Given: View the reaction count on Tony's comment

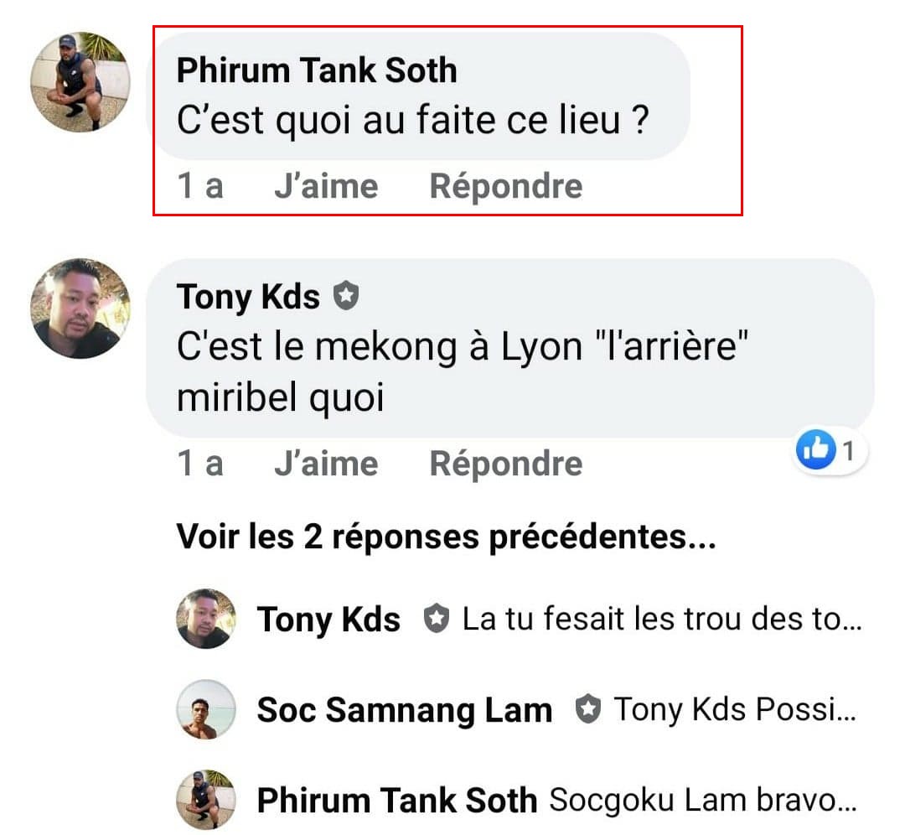Looking at the screenshot, I should click(848, 452).
